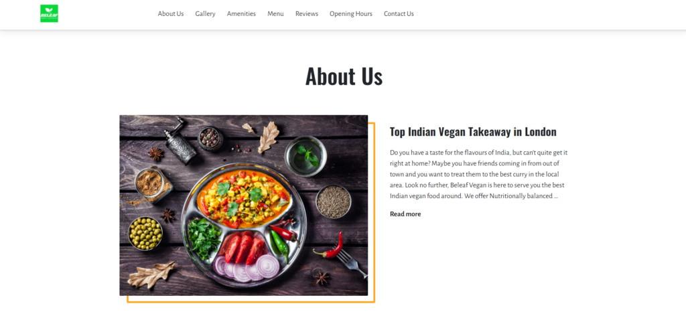
Task: Click the bowl of green peas in the photo
Action: [145, 234]
